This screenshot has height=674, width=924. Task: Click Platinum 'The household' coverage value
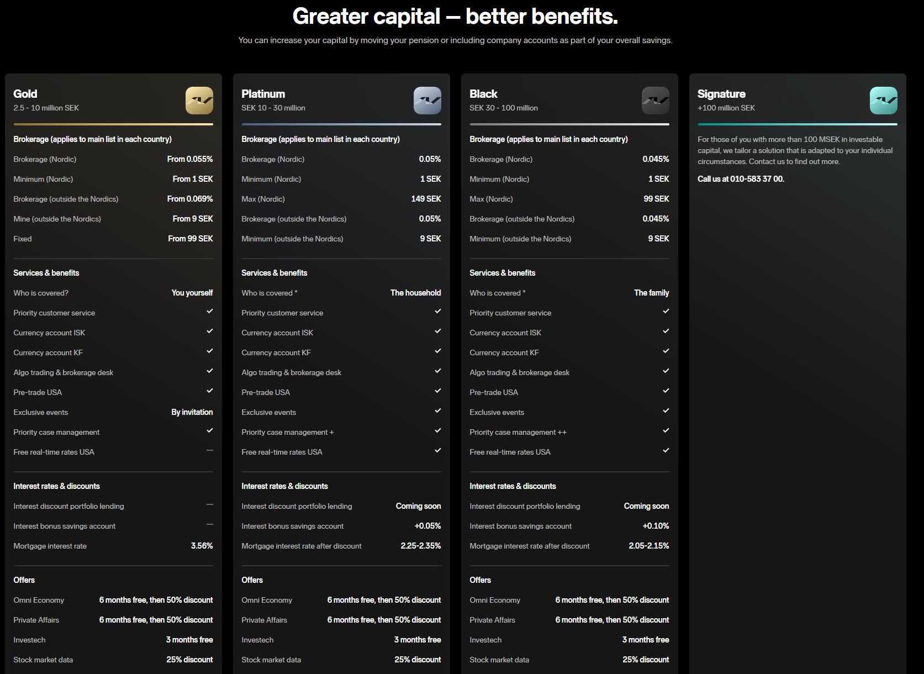coord(416,293)
